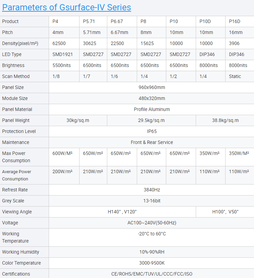Select the Profile Aluminum material cell

(x=152, y=109)
